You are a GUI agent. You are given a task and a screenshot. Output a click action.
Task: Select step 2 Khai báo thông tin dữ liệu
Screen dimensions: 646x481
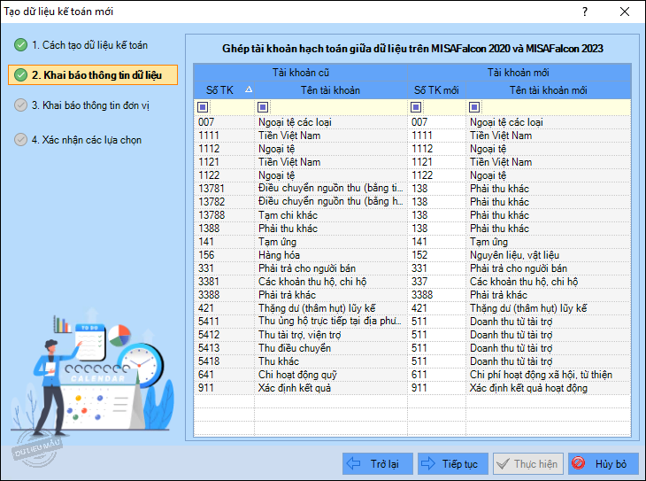93,74
